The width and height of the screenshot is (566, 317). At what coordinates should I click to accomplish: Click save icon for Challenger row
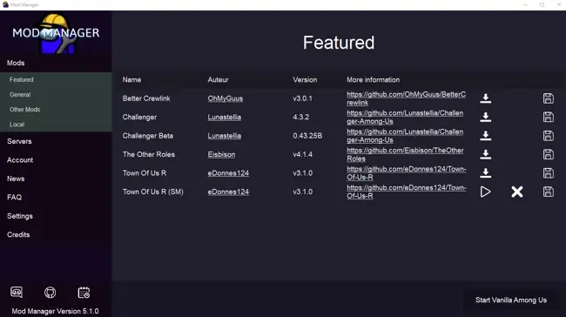coord(549,117)
